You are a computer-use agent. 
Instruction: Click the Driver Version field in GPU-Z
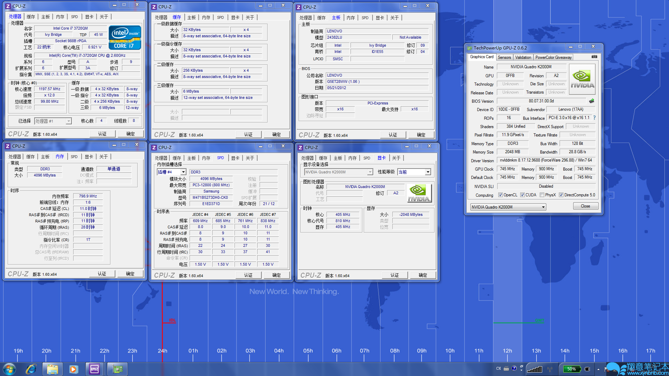546,160
